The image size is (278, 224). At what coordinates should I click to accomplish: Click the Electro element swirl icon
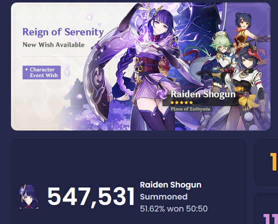tap(162, 93)
